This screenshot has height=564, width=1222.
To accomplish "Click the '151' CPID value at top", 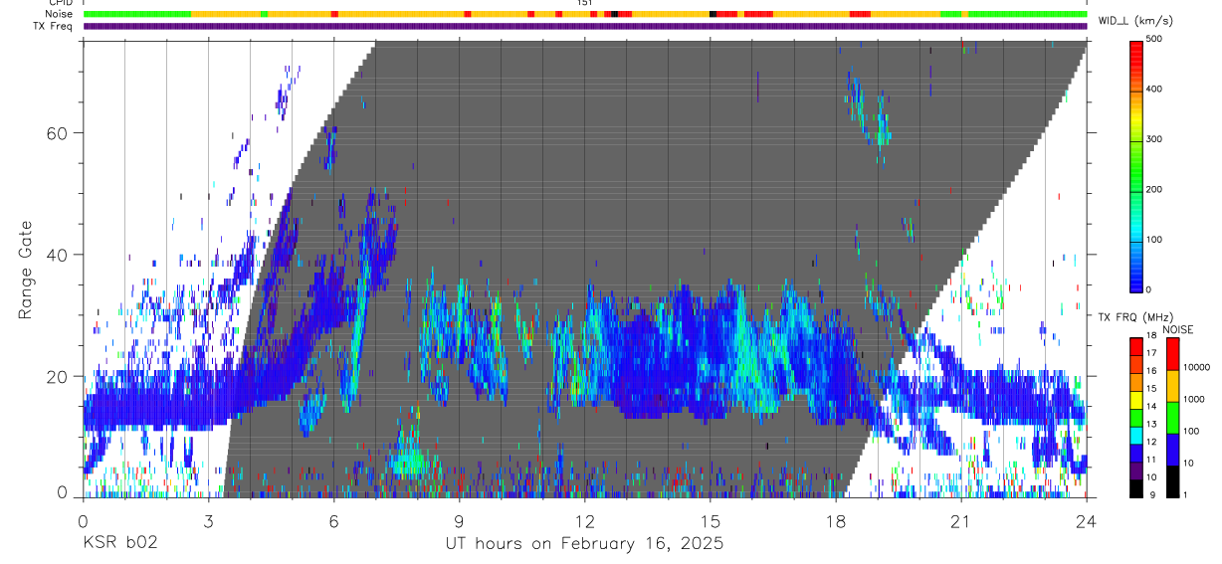I will coord(585,3).
